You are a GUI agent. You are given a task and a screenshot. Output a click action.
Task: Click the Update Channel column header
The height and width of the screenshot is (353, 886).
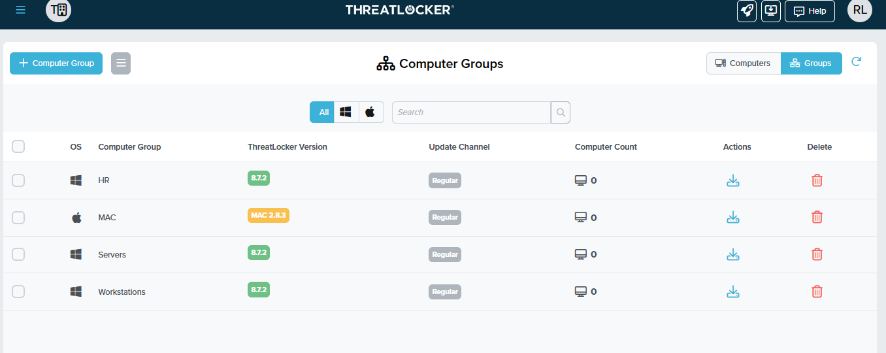(459, 147)
